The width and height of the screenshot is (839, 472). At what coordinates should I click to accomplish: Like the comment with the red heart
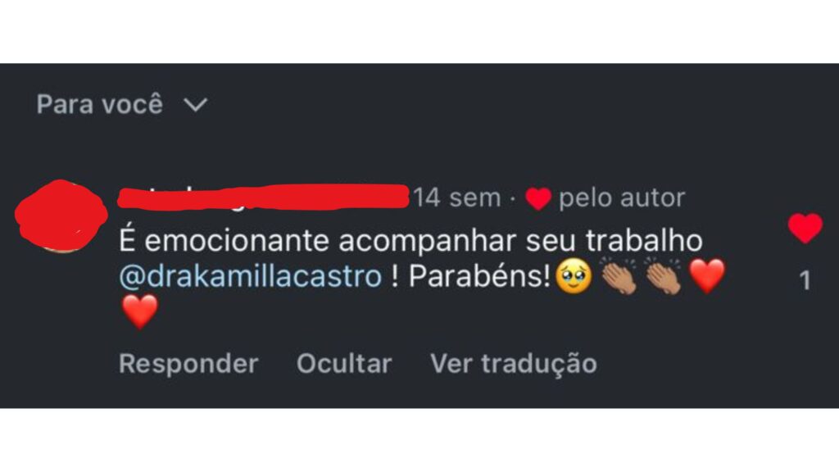point(805,228)
